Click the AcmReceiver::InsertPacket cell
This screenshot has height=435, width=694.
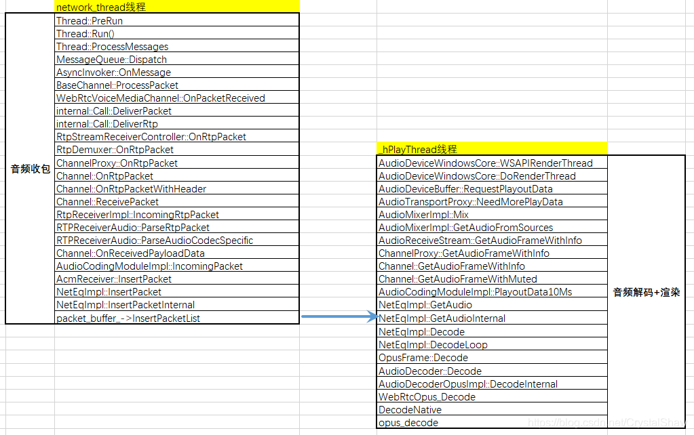(x=176, y=279)
